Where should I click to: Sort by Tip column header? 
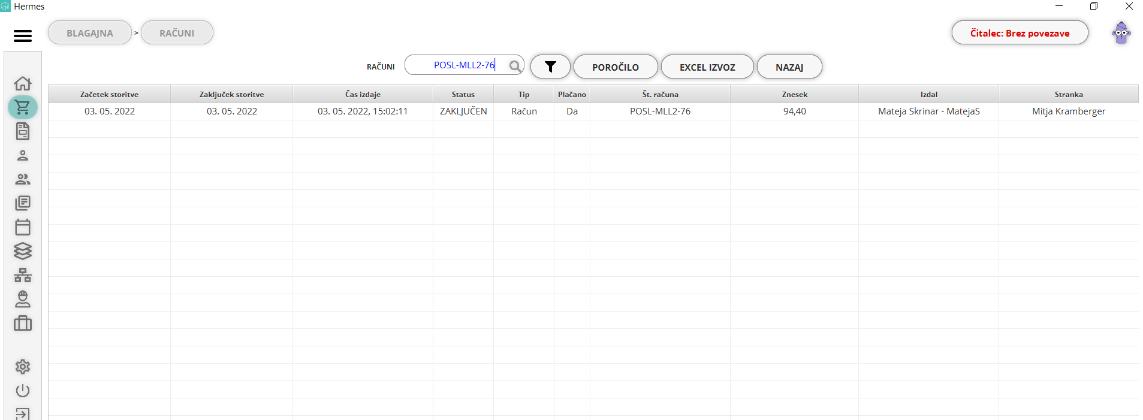coord(524,94)
